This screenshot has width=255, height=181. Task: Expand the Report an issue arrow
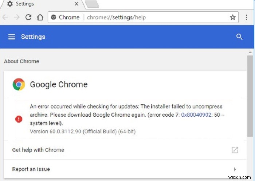point(235,169)
